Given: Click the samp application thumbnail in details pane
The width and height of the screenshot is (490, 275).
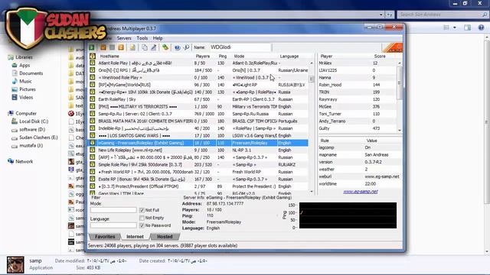Looking at the screenshot, I should (15, 264).
